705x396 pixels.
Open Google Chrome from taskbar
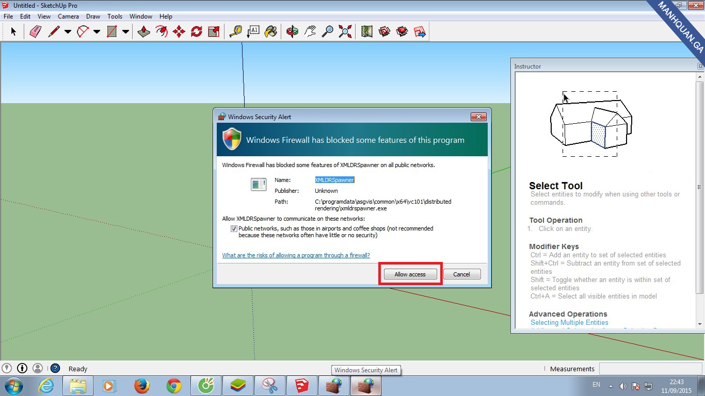[x=174, y=386]
